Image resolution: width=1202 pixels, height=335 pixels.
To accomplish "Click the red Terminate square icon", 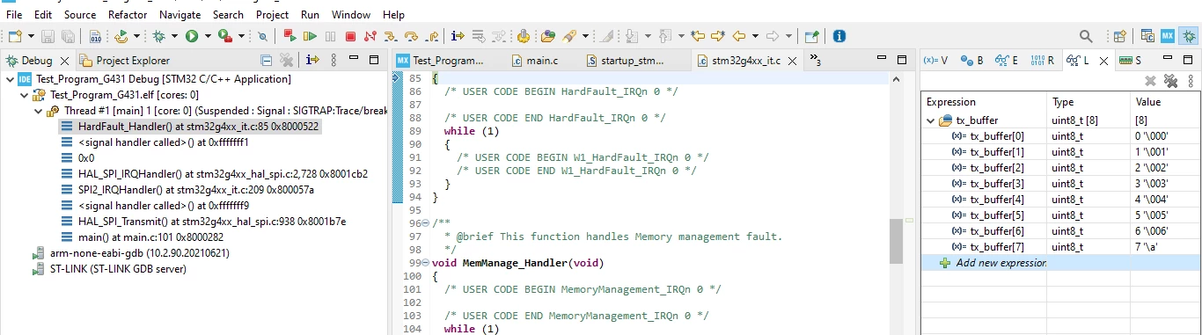I will (x=350, y=36).
